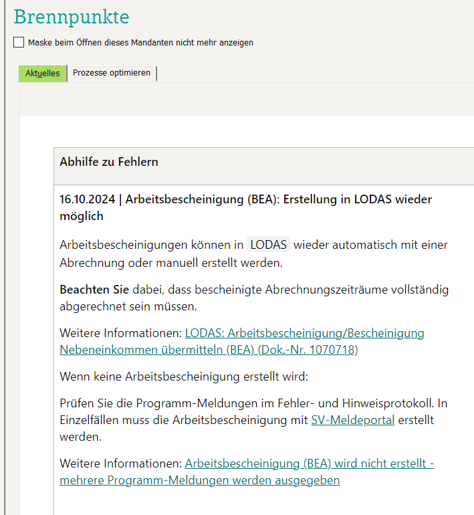The width and height of the screenshot is (474, 515).
Task: Click the last 'Weitere Informationen:' label
Action: [120, 463]
